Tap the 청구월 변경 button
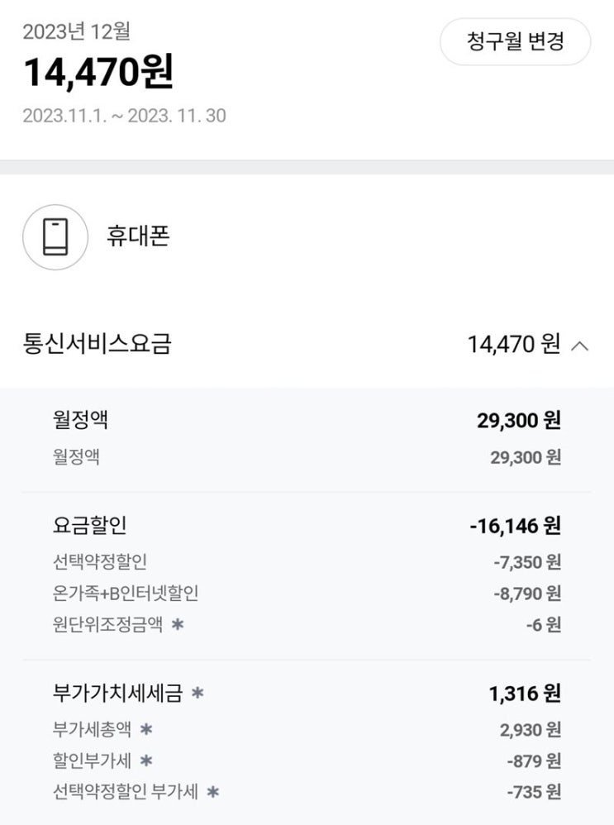 pyautogui.click(x=515, y=41)
